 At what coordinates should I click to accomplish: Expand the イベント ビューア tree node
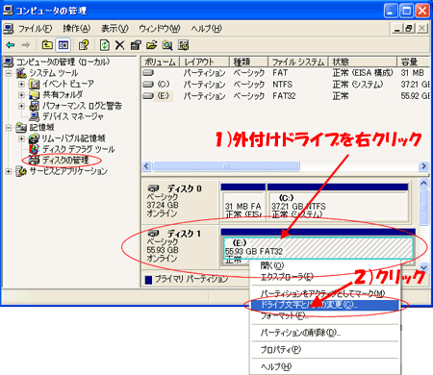(x=21, y=85)
